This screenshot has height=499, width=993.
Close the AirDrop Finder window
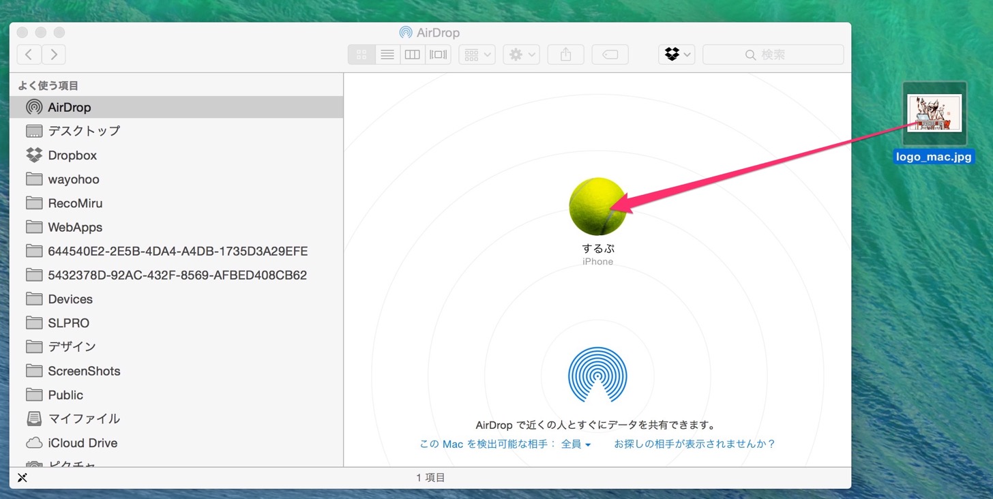23,33
